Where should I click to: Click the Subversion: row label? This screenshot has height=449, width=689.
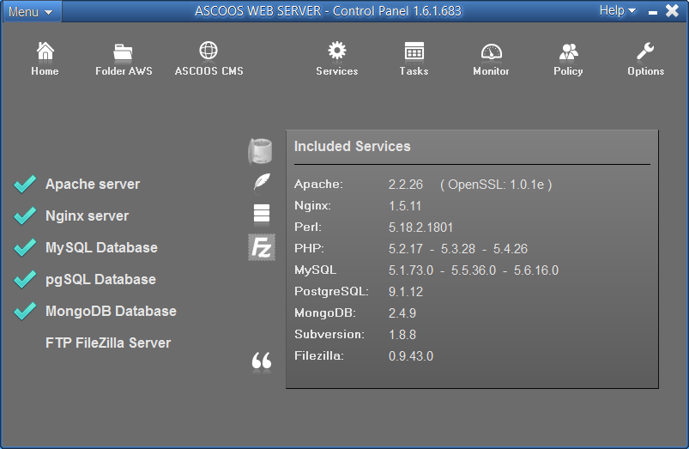[x=329, y=335]
